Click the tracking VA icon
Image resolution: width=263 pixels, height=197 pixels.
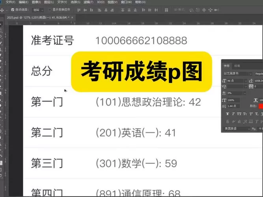pos(251,86)
